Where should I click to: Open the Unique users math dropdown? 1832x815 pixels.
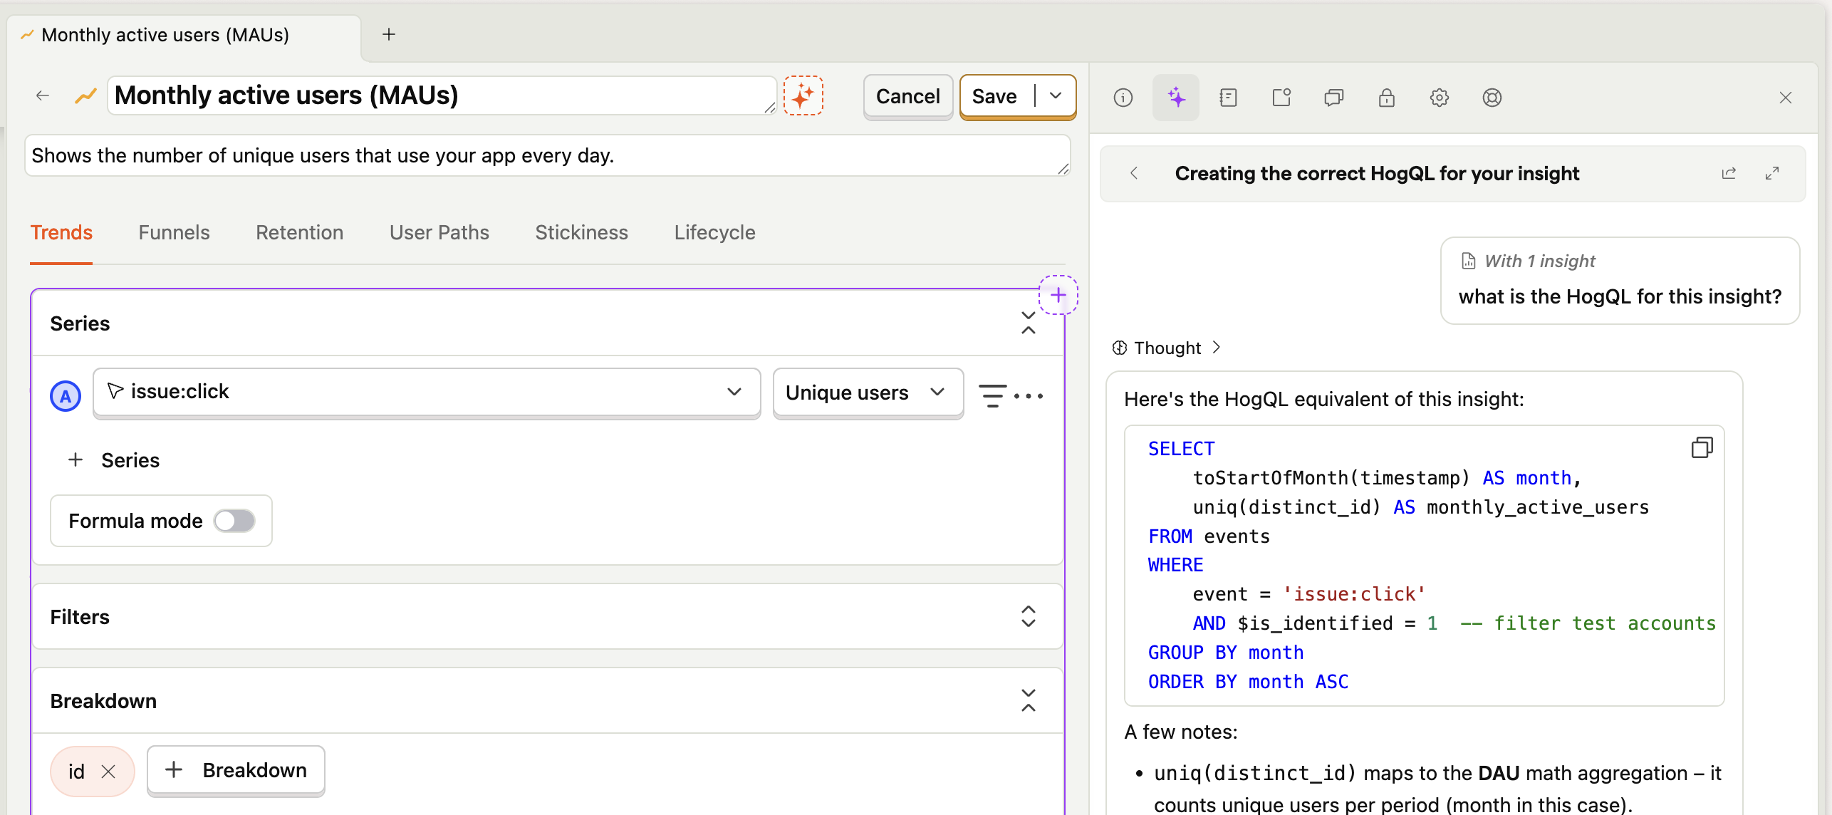click(x=868, y=393)
